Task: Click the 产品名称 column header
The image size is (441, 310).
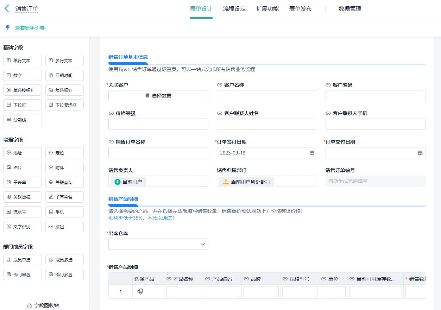Action: [184, 279]
